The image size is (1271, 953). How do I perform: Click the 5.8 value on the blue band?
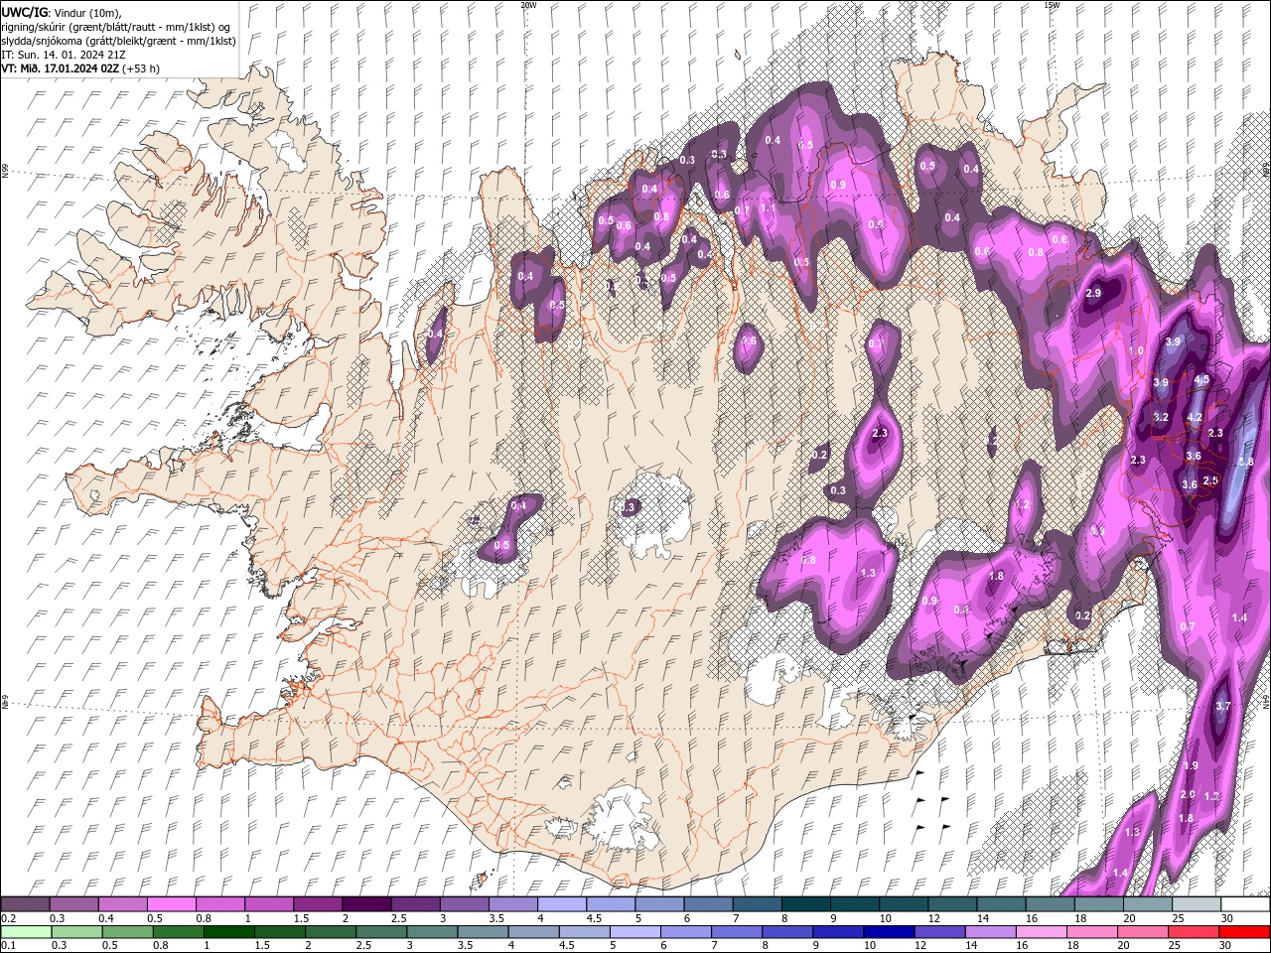[1245, 462]
